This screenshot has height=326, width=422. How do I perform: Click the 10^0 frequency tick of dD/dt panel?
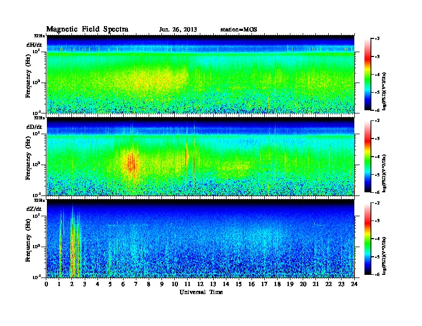point(36,164)
